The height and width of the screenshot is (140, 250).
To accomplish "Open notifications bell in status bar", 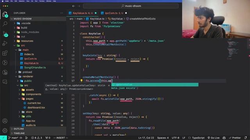I will coord(246,138).
